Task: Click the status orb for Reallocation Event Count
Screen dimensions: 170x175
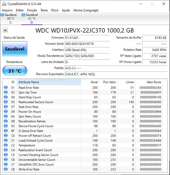Action: pos(6,150)
